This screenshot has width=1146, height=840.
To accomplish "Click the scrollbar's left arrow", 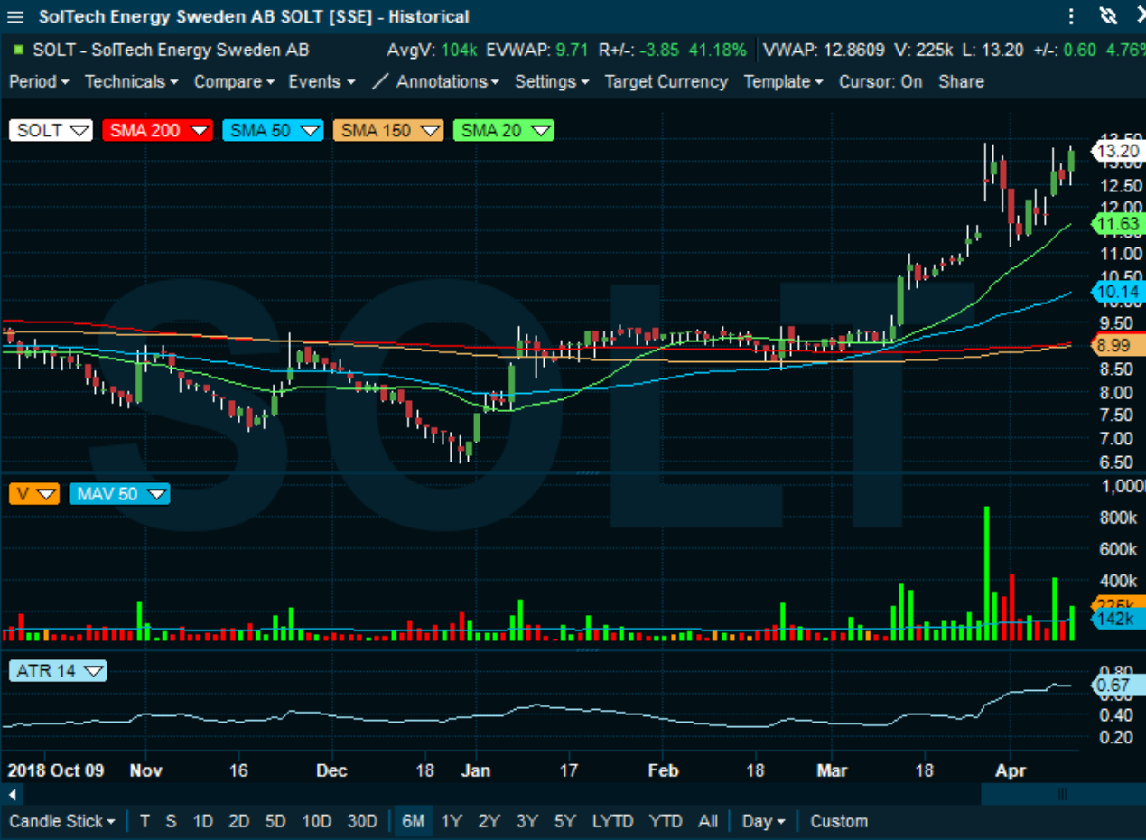I will pyautogui.click(x=13, y=795).
